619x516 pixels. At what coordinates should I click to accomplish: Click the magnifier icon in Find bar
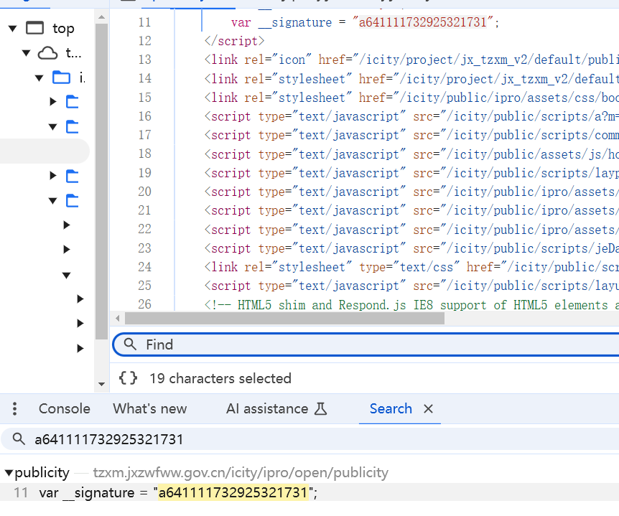(x=130, y=344)
